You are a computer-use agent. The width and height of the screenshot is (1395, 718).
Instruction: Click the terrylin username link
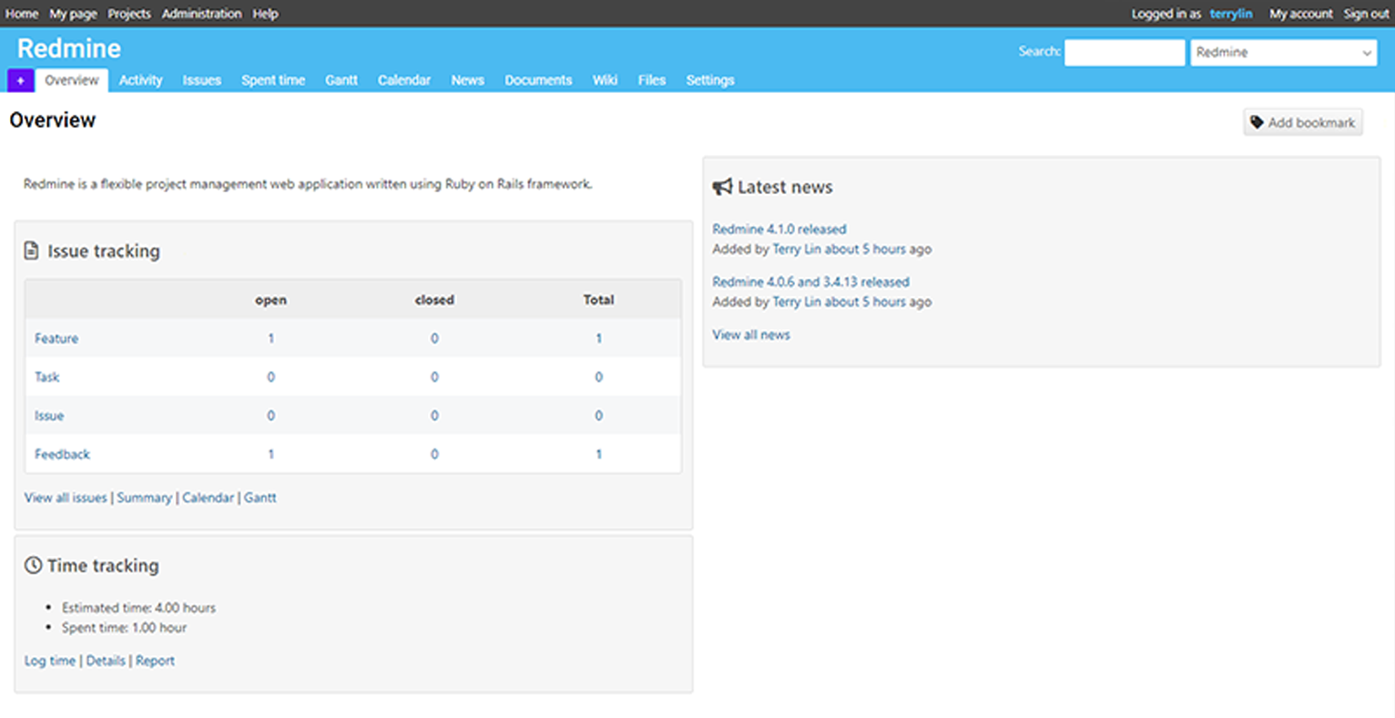[x=1231, y=14]
